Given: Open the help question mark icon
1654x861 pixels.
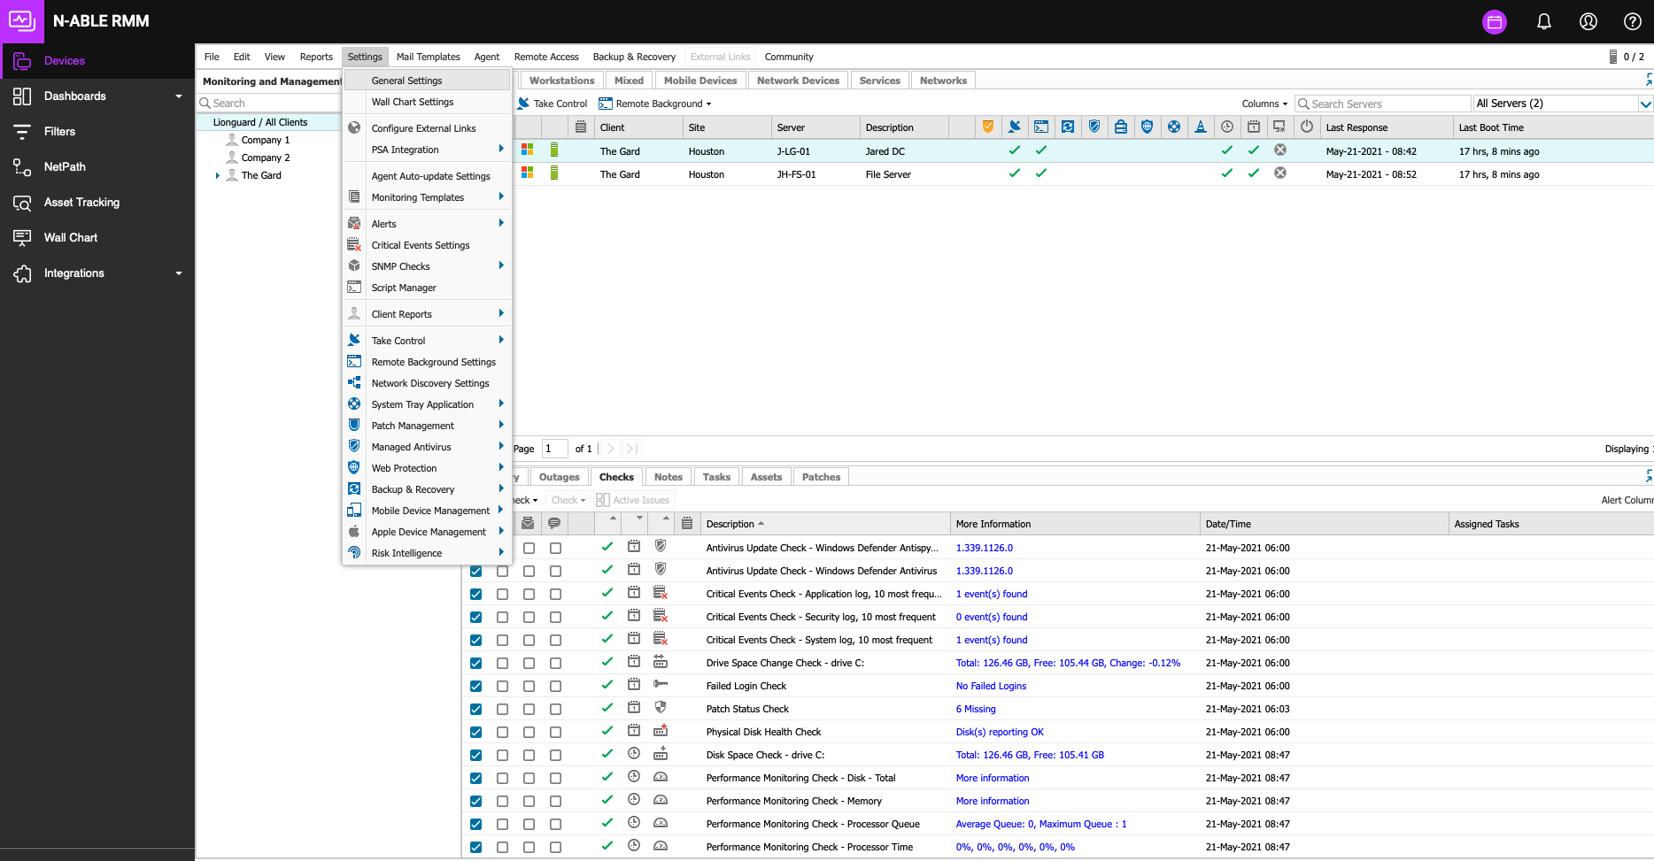Looking at the screenshot, I should point(1632,21).
